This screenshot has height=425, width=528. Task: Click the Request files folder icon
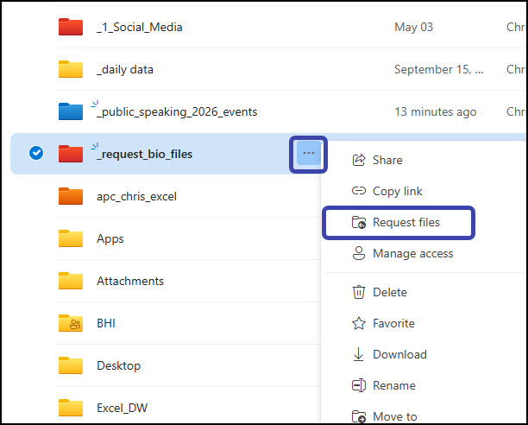point(359,223)
